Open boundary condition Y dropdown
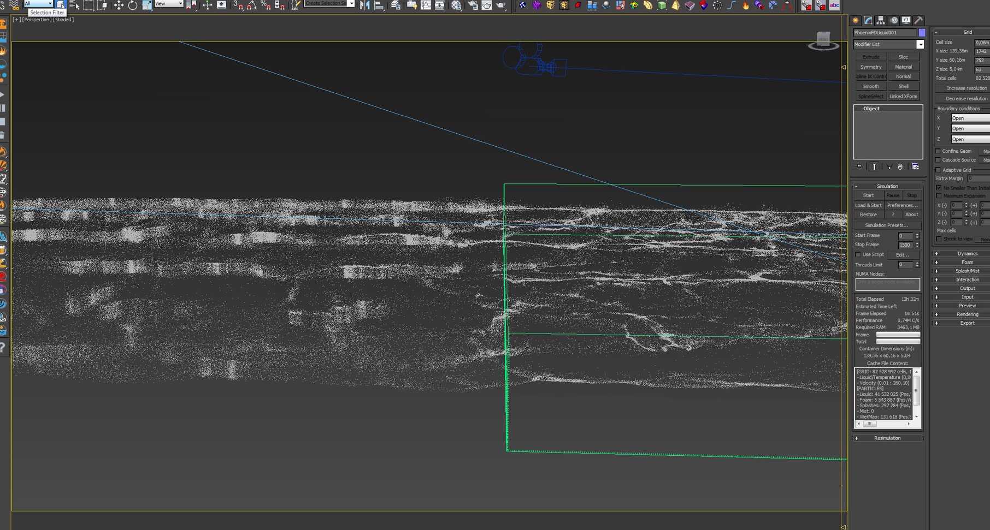The image size is (990, 530). tap(970, 128)
